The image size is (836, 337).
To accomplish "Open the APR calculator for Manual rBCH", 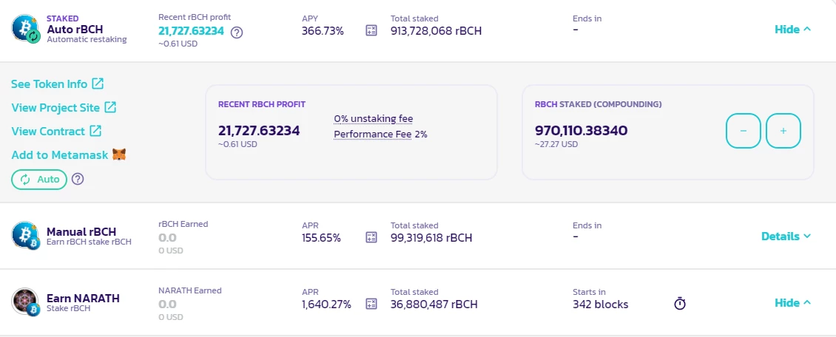I will pos(371,237).
